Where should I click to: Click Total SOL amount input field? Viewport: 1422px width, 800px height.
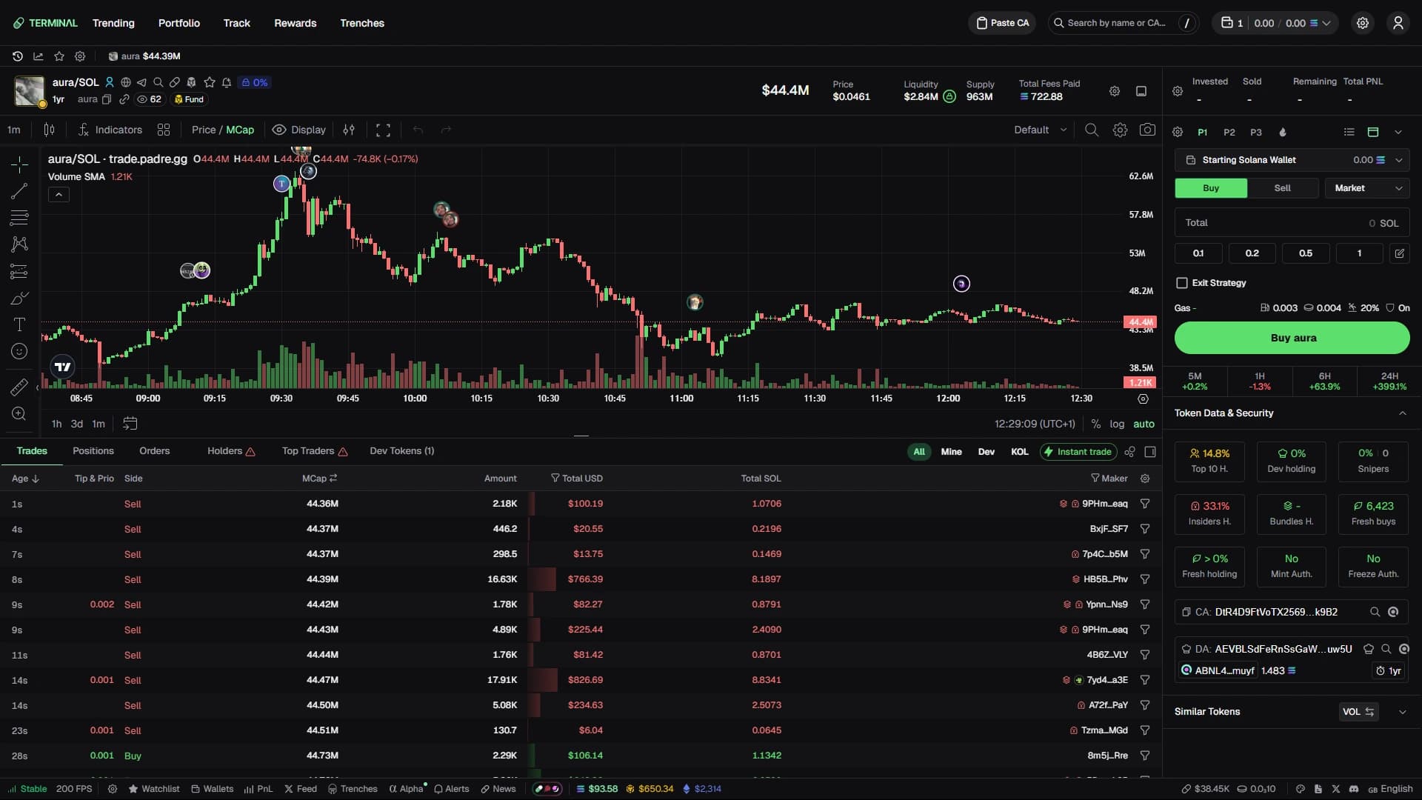coord(1292,223)
